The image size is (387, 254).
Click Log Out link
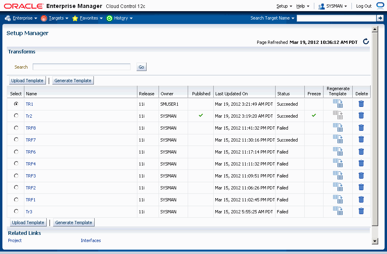363,6
